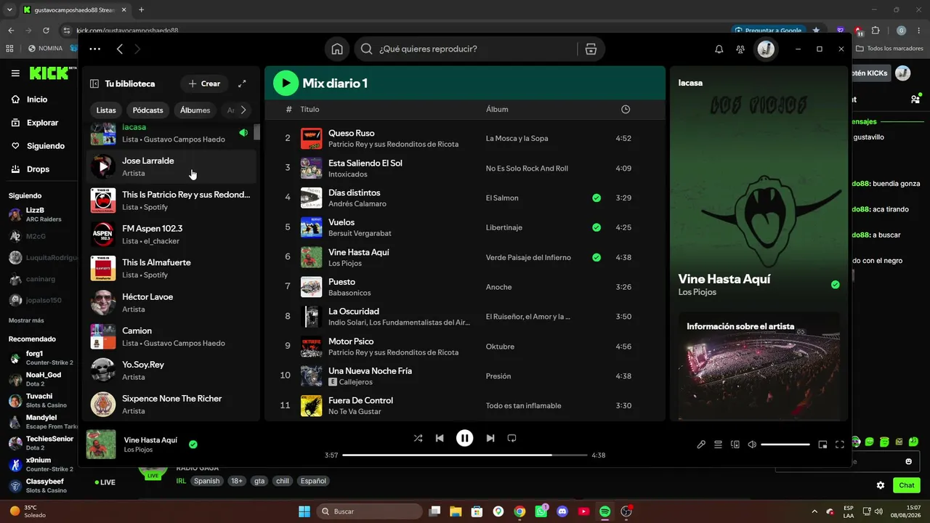Mute Spotify volume speaker icon

pos(752,445)
